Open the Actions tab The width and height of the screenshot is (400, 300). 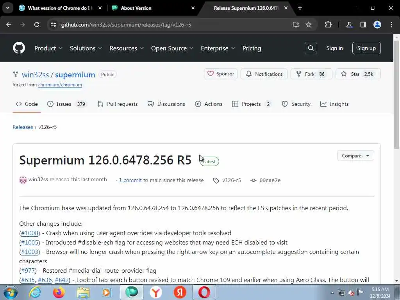pos(209,104)
